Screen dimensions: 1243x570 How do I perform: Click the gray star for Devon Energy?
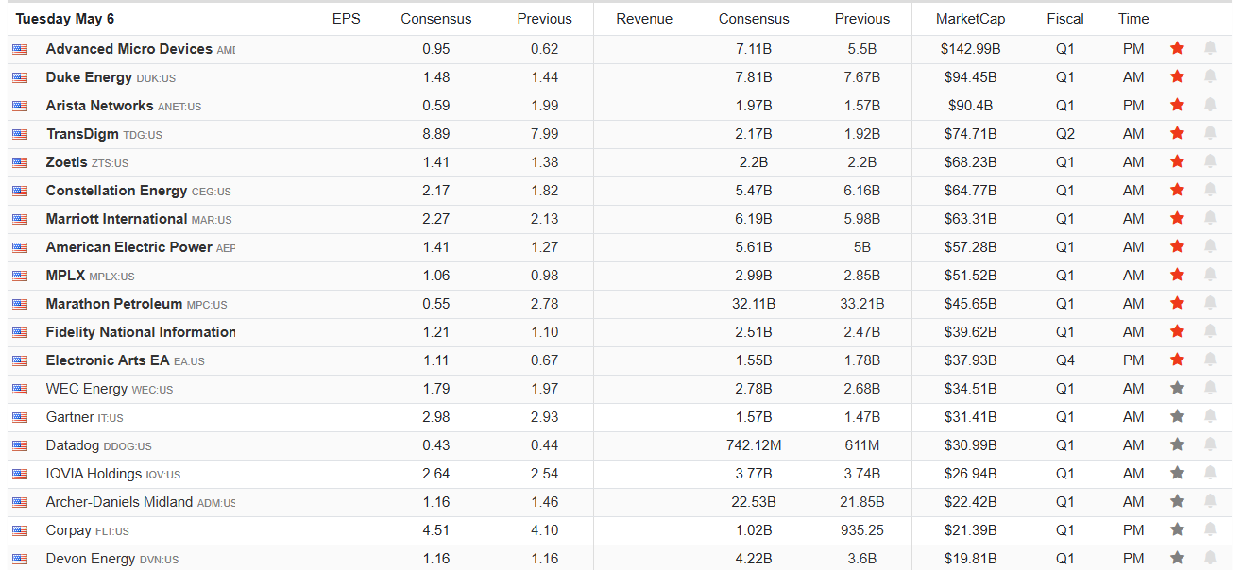point(1177,558)
